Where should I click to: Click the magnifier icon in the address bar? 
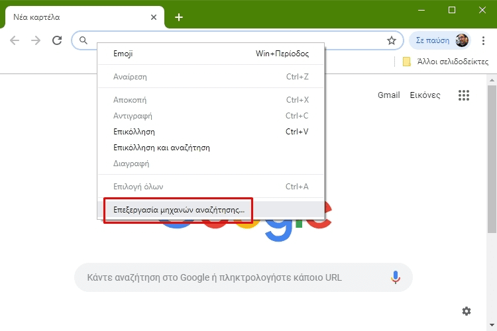(83, 40)
